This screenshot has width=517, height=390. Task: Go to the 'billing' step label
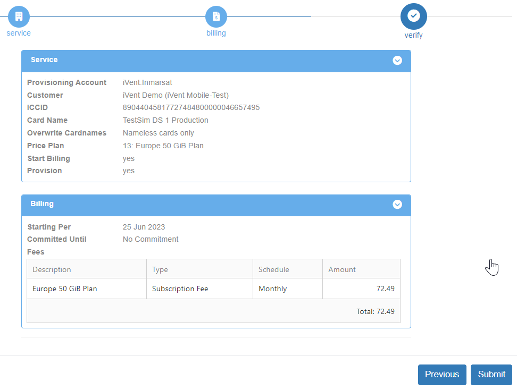216,33
